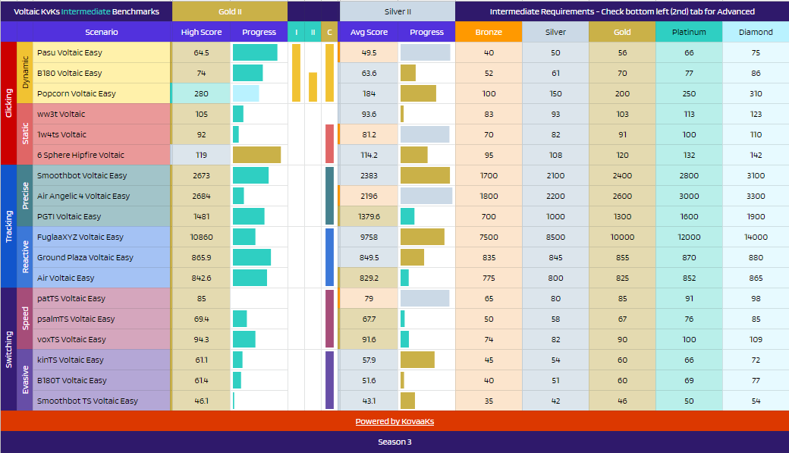The width and height of the screenshot is (789, 453).
Task: Select the patTS Voltaic Easy scenario
Action: [x=101, y=298]
